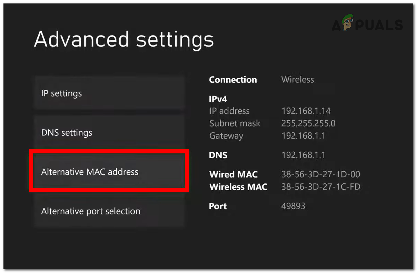Screen dimensions: 417x273
Task: Select the Port value 49893
Action: (294, 206)
